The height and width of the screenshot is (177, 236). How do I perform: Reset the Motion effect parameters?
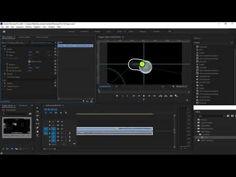pyautogui.click(x=55, y=49)
